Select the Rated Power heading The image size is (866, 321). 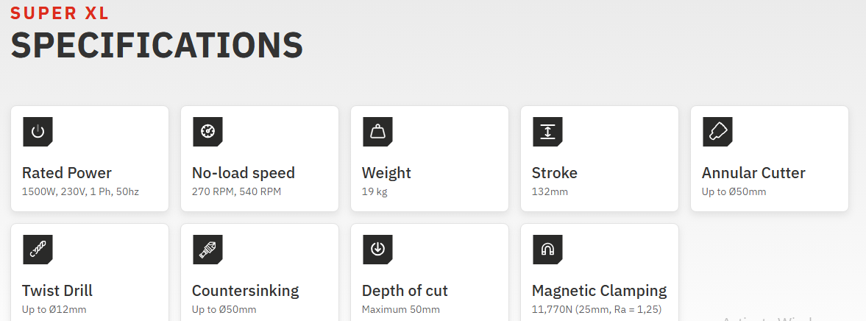[x=67, y=173]
